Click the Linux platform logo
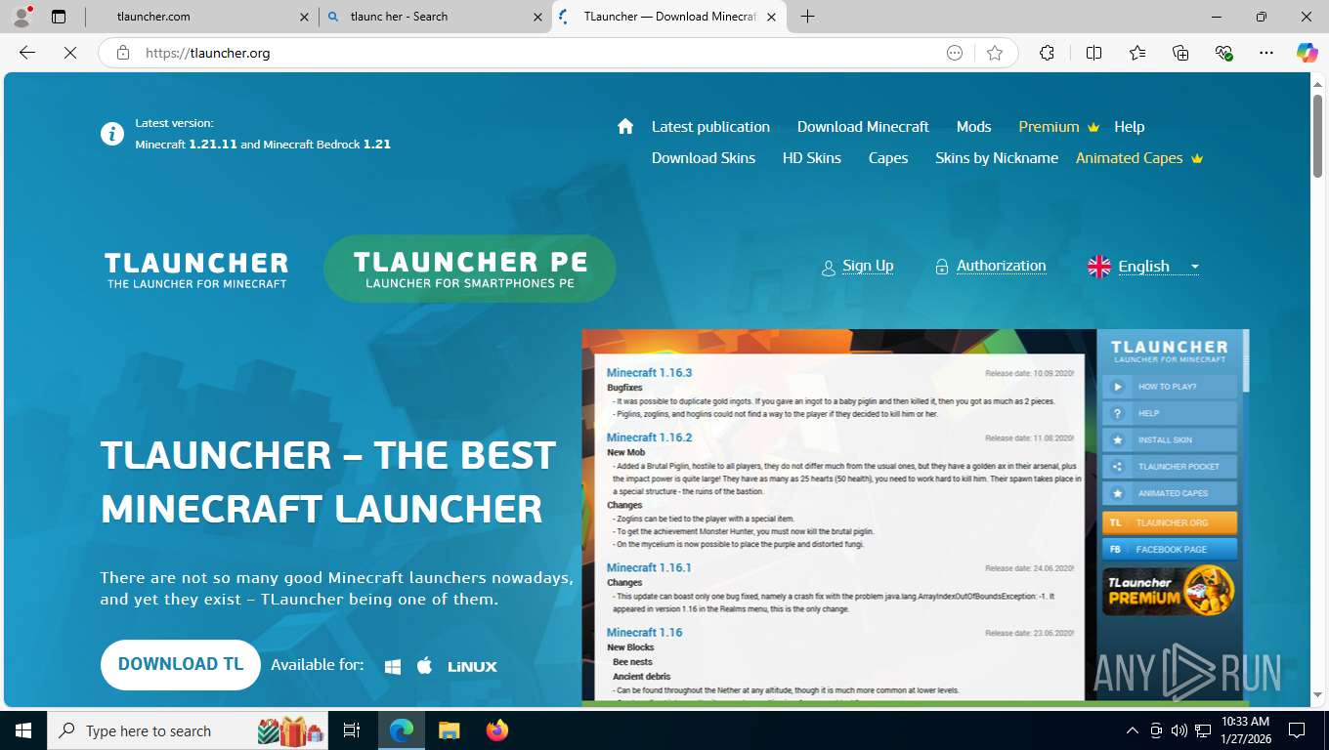The width and height of the screenshot is (1329, 750). 472,666
